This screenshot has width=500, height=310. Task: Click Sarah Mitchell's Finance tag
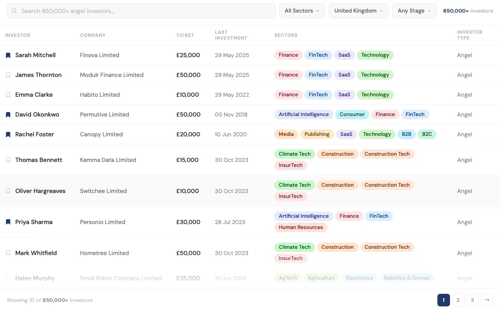[x=288, y=55]
